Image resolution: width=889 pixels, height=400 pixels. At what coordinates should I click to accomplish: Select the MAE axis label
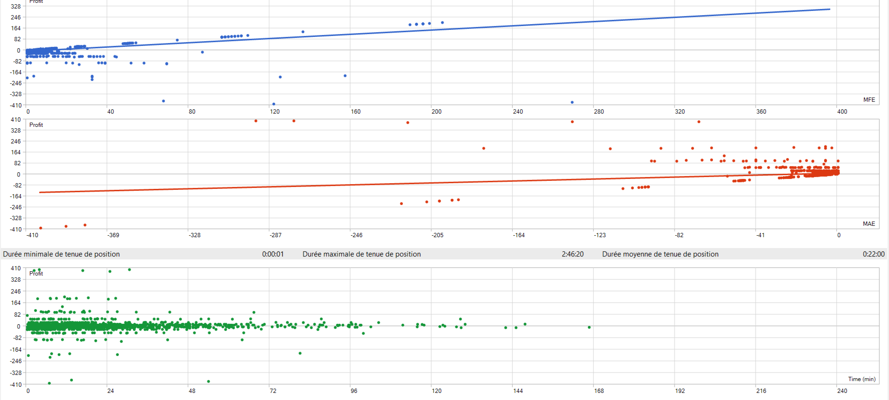coord(869,224)
